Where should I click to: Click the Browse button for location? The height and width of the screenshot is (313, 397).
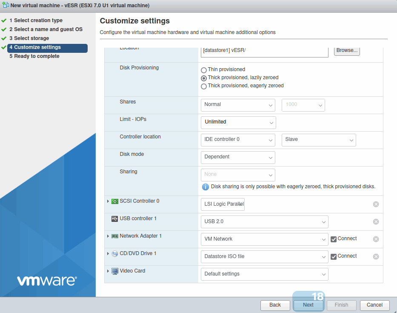point(346,51)
